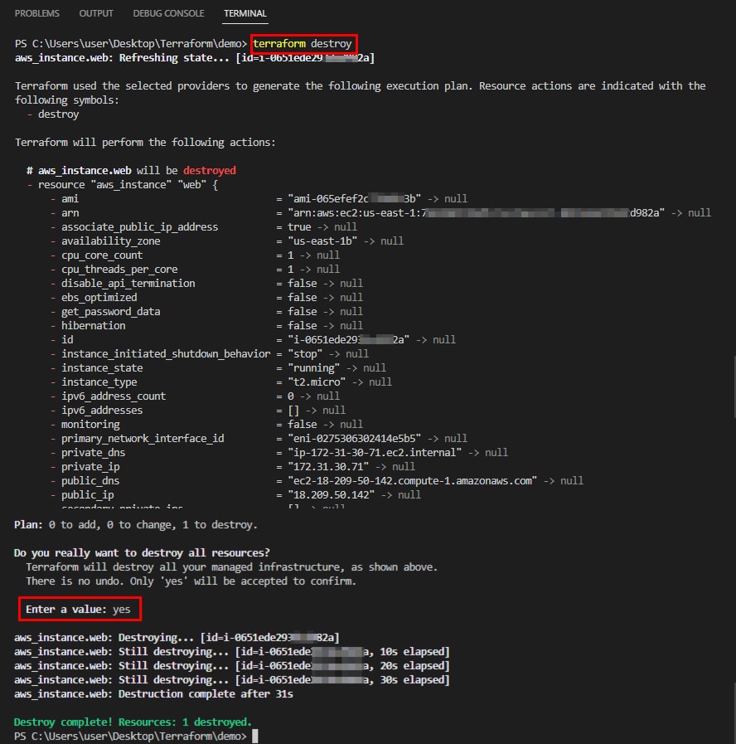
Task: Click the 'Do you really want to destroy' question
Action: point(142,552)
